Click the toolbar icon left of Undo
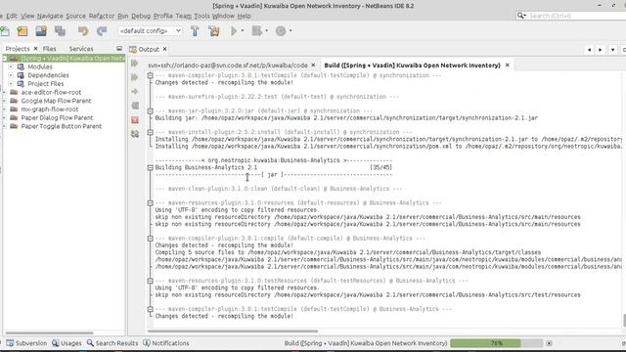 [61, 31]
